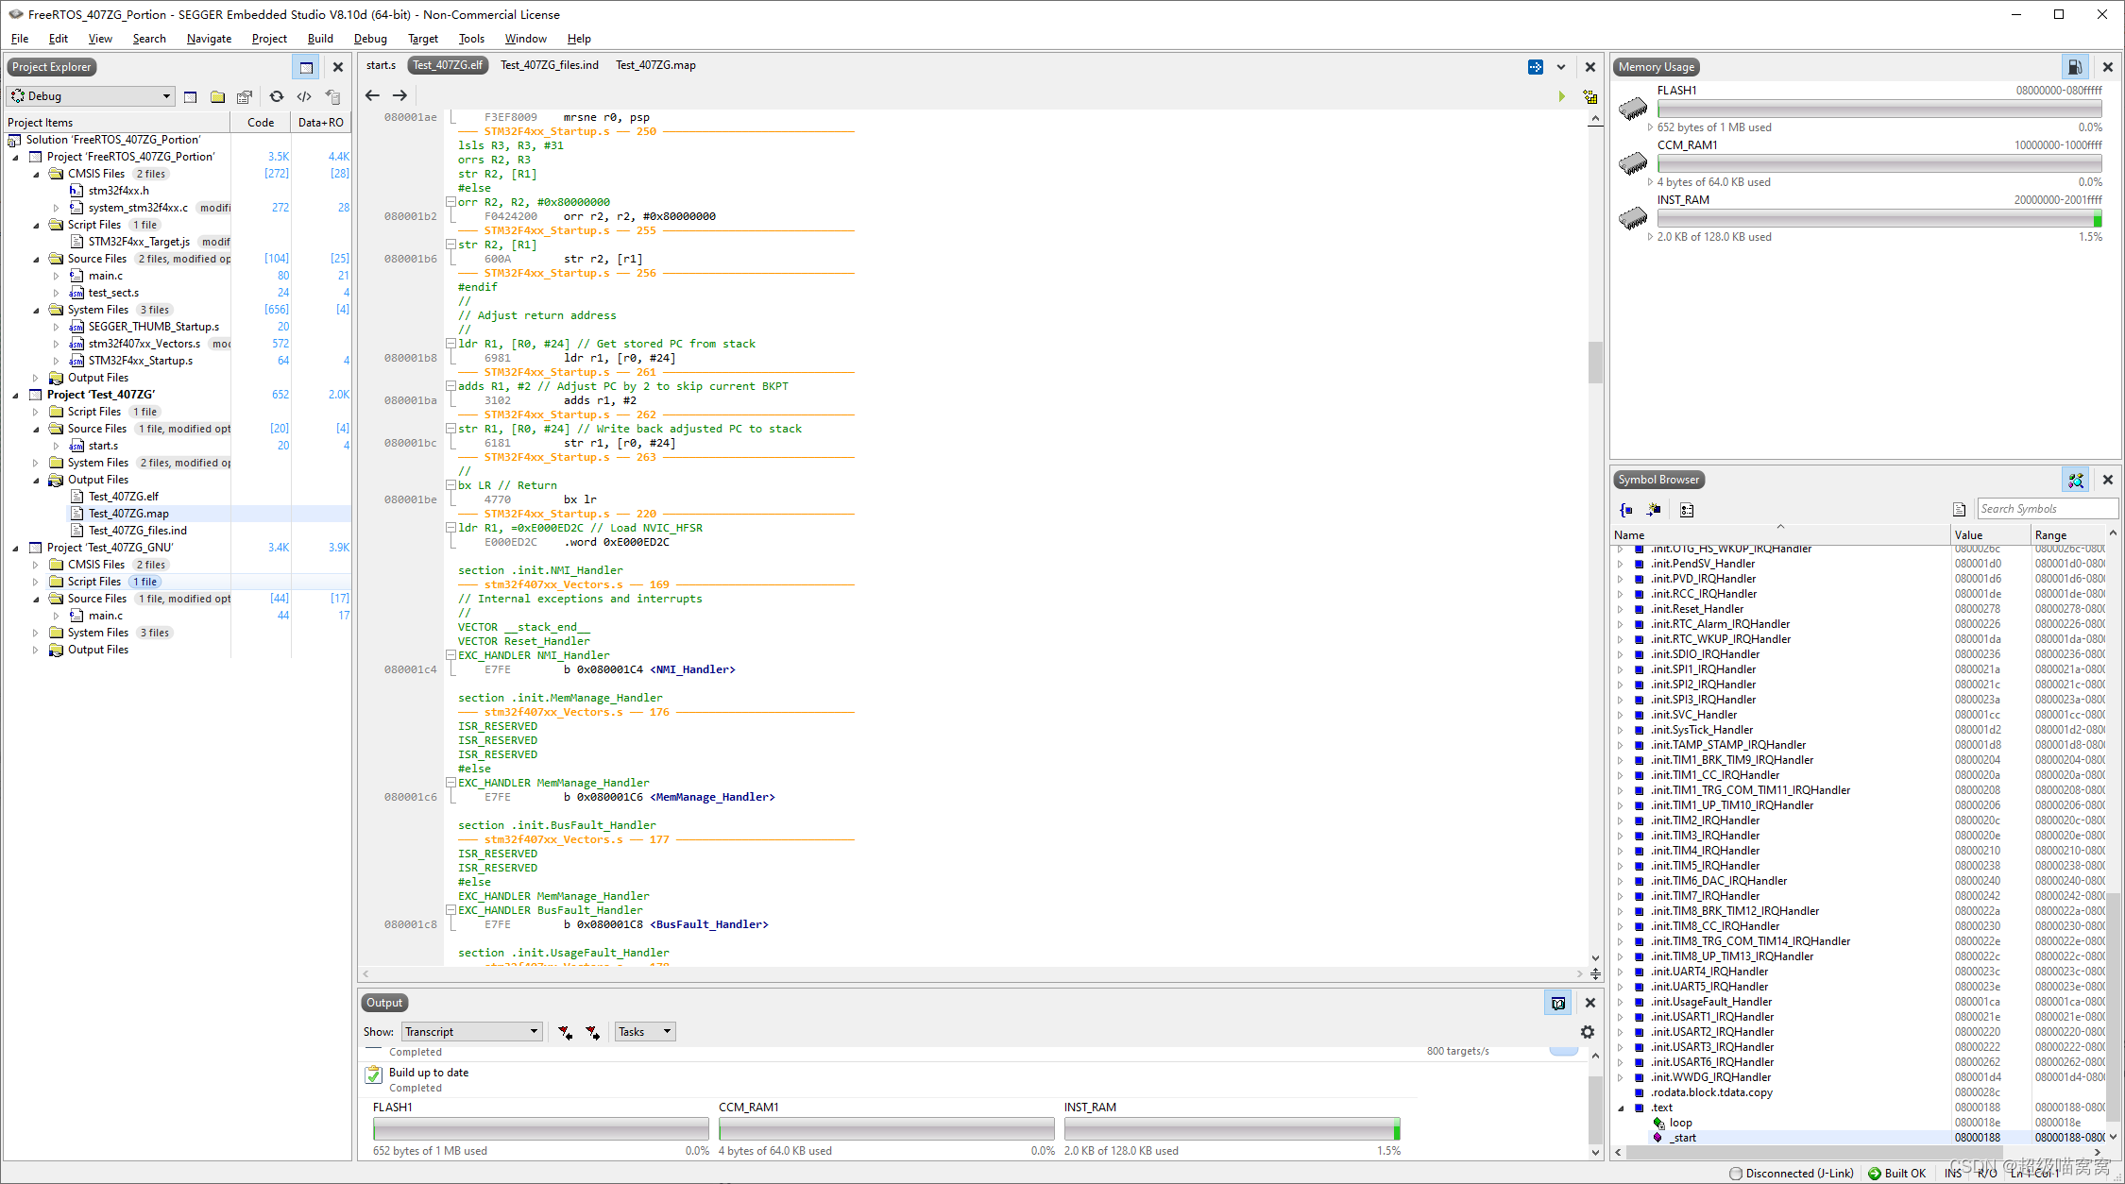
Task: Switch to the Test_407ZG.map editor tab
Action: click(655, 65)
